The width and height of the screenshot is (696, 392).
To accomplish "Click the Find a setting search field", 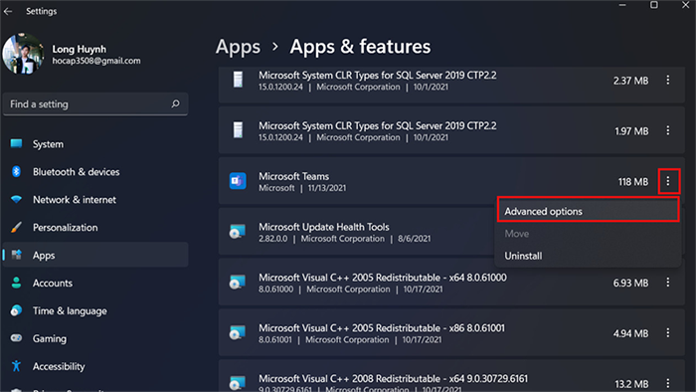I will click(x=95, y=104).
